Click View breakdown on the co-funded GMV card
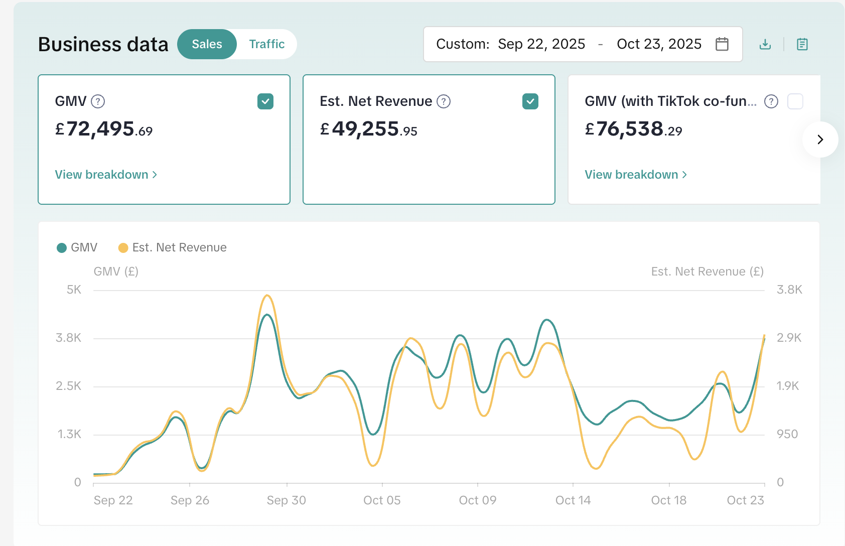Image resolution: width=845 pixels, height=546 pixels. point(631,174)
